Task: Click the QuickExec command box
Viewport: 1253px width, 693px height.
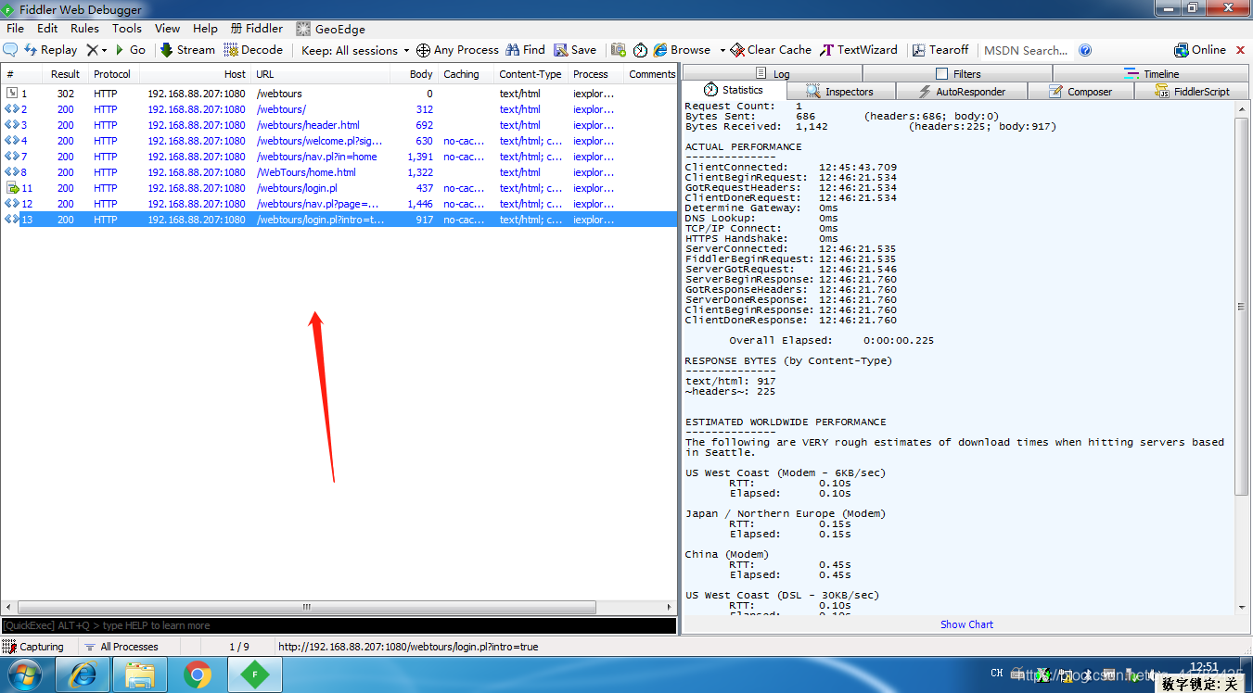Action: [339, 625]
